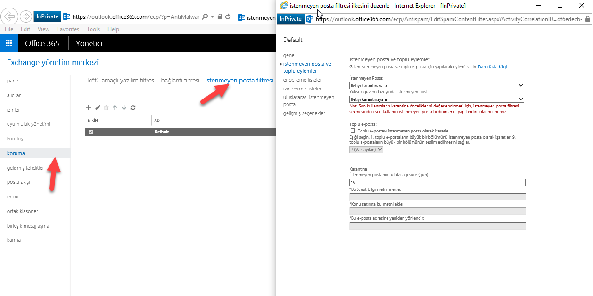Open 'kuruluş' in left navigation

[x=15, y=139]
